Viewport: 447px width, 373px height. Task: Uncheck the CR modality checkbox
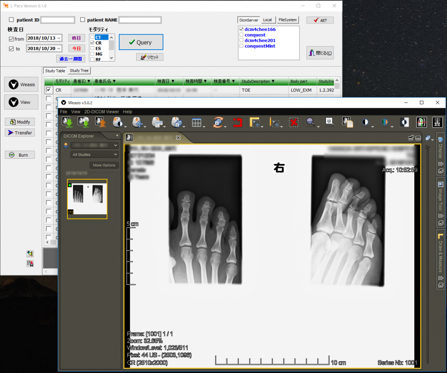(x=92, y=42)
